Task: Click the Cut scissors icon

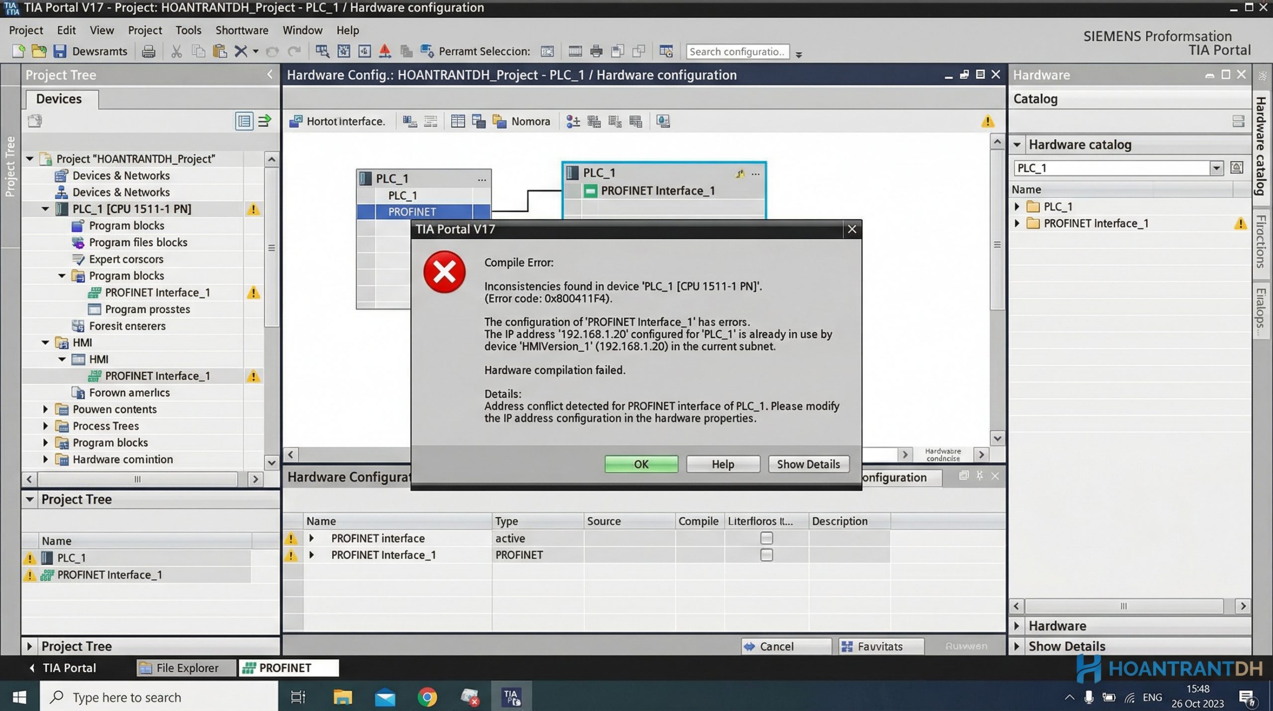Action: click(176, 51)
